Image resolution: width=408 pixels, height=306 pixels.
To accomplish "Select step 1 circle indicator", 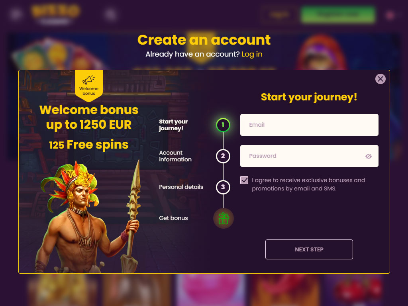I will 223,125.
